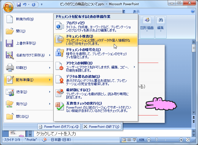
Task: Click the pink crocodile image on slide
Action: point(161,104)
